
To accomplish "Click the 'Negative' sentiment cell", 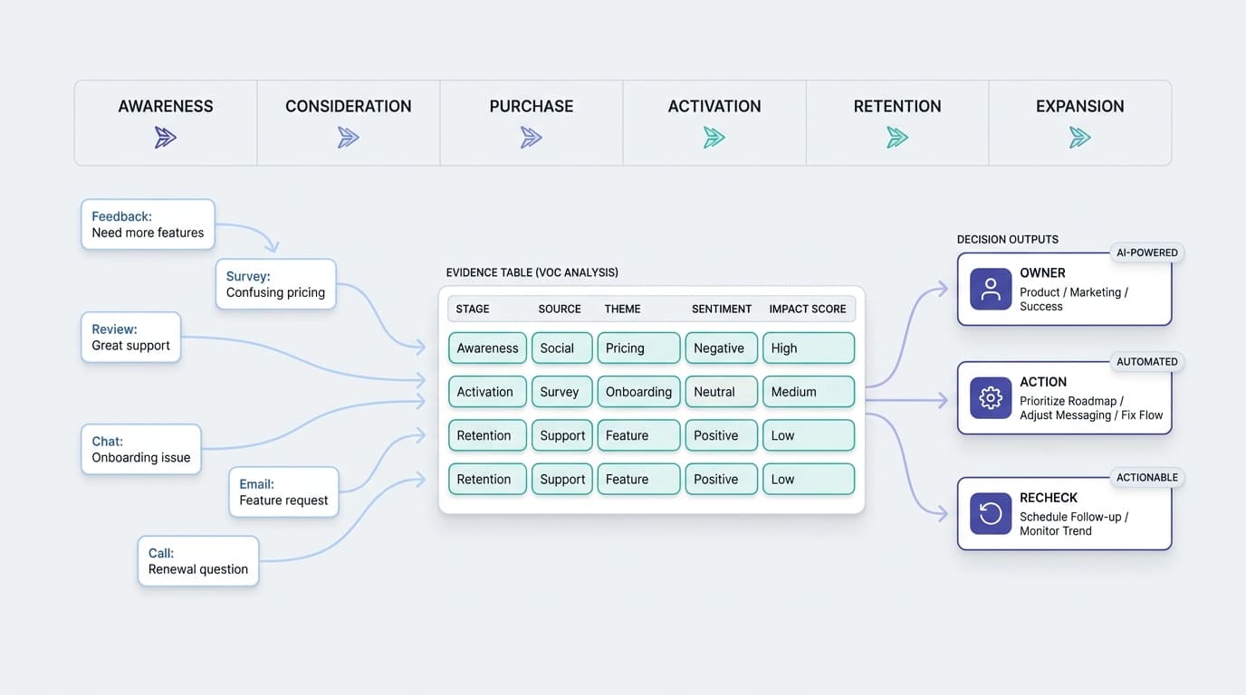I will [x=722, y=348].
